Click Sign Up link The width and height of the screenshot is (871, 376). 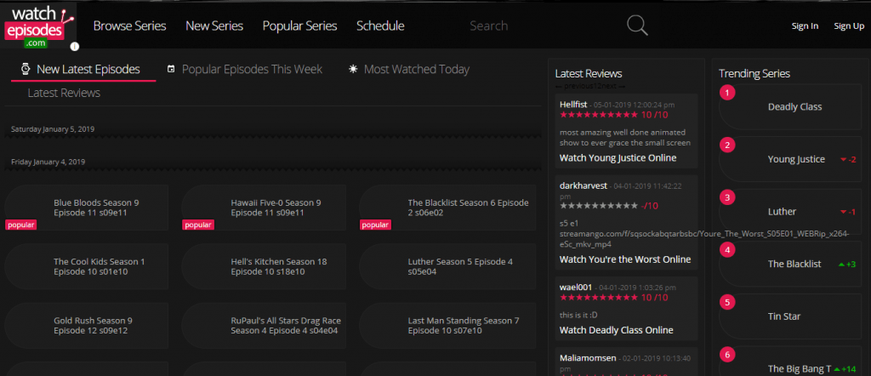click(849, 26)
